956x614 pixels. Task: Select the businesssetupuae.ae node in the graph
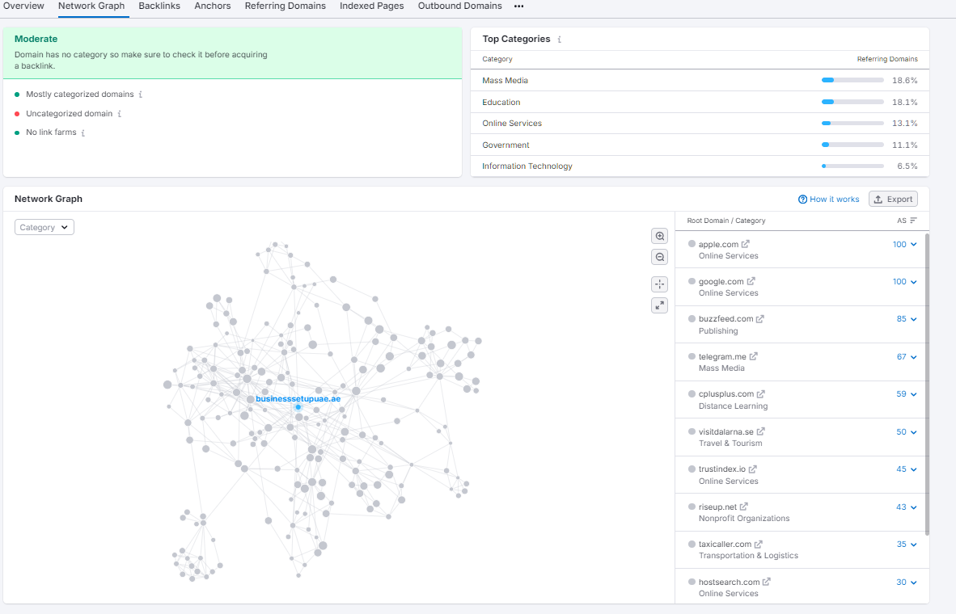pos(298,407)
